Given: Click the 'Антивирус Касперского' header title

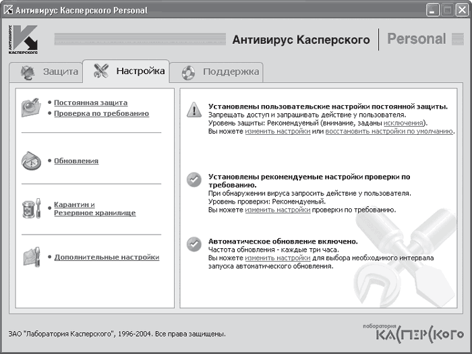Looking at the screenshot, I should 301,40.
